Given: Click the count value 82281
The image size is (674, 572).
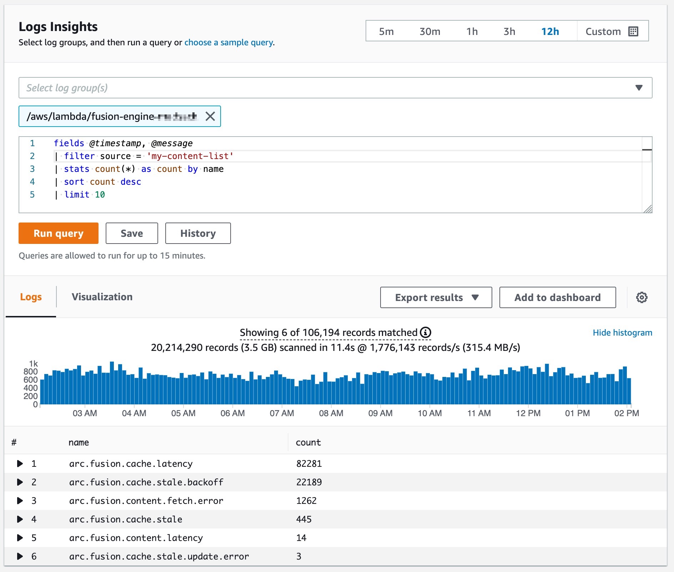Looking at the screenshot, I should (309, 464).
